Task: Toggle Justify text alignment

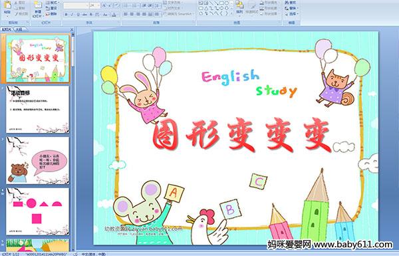Action: pyautogui.click(x=144, y=15)
